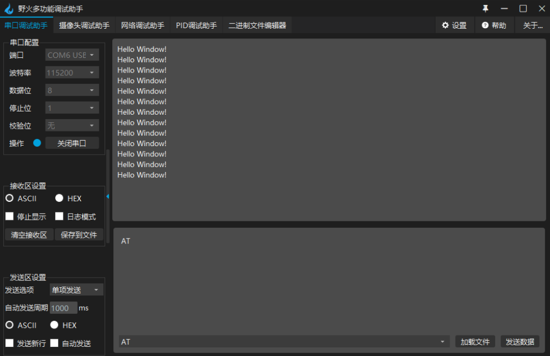Enable 日志模式 checkbox
This screenshot has height=356, width=550.
pyautogui.click(x=59, y=216)
